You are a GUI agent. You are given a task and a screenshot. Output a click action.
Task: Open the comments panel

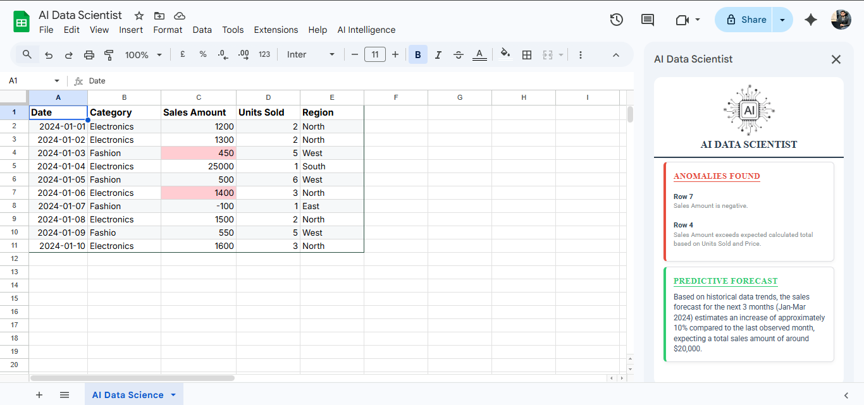click(x=647, y=20)
